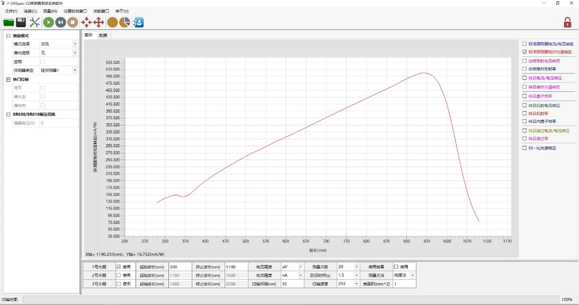Click the floppy disk save icon
This screenshot has height=305, width=579.
[21, 22]
